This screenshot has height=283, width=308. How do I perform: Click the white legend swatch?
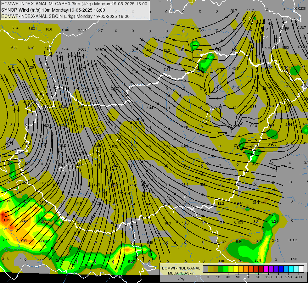[x=301, y=269]
